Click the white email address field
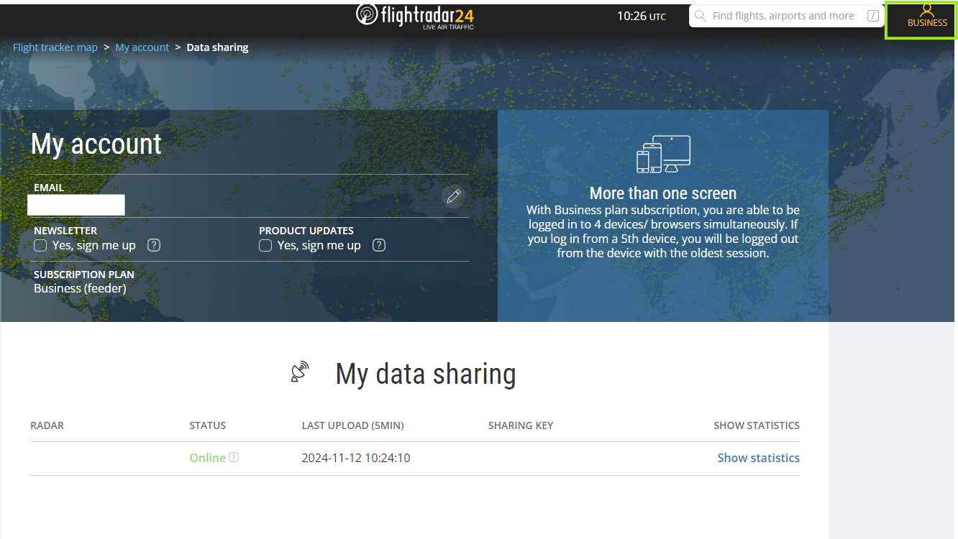This screenshot has width=958, height=539. (x=76, y=205)
